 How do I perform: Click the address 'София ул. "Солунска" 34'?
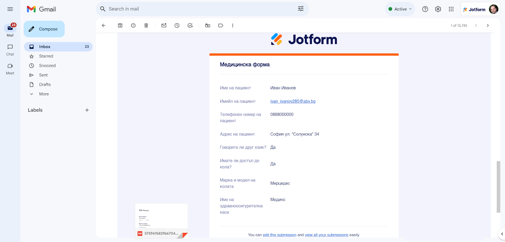click(x=294, y=134)
